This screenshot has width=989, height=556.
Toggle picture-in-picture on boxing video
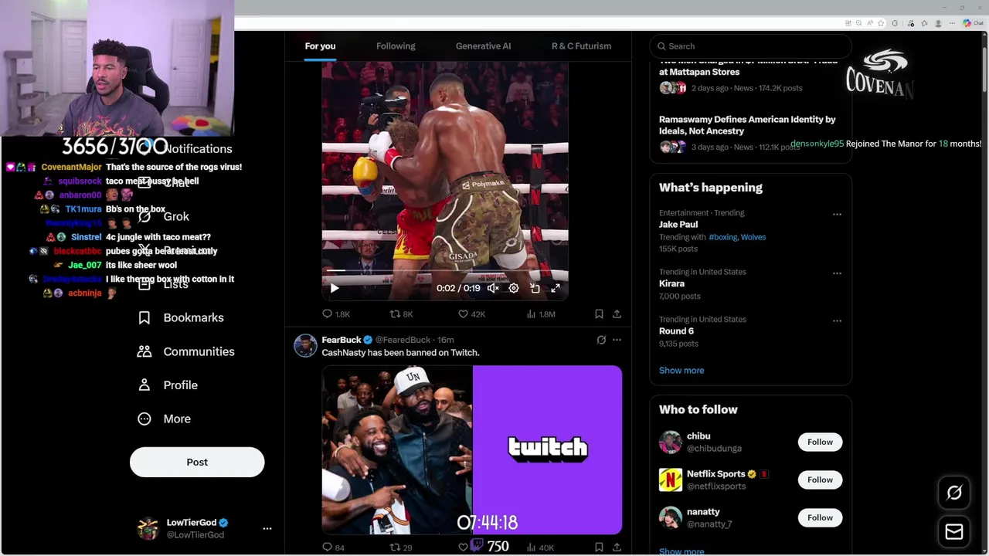point(535,288)
